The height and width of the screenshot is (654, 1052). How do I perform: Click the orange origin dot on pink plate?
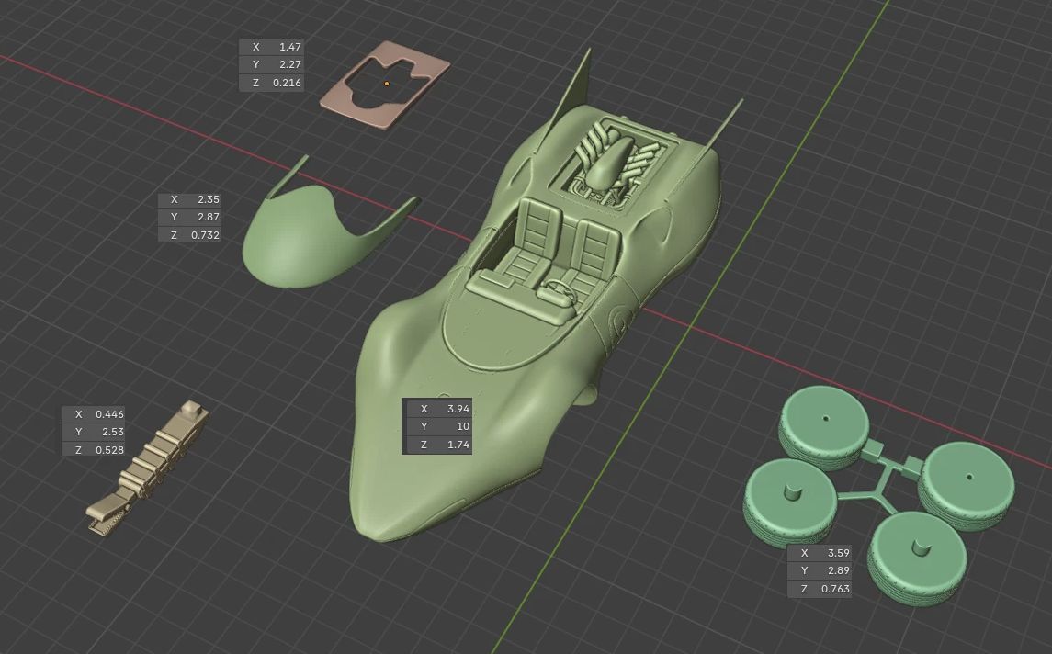point(387,84)
